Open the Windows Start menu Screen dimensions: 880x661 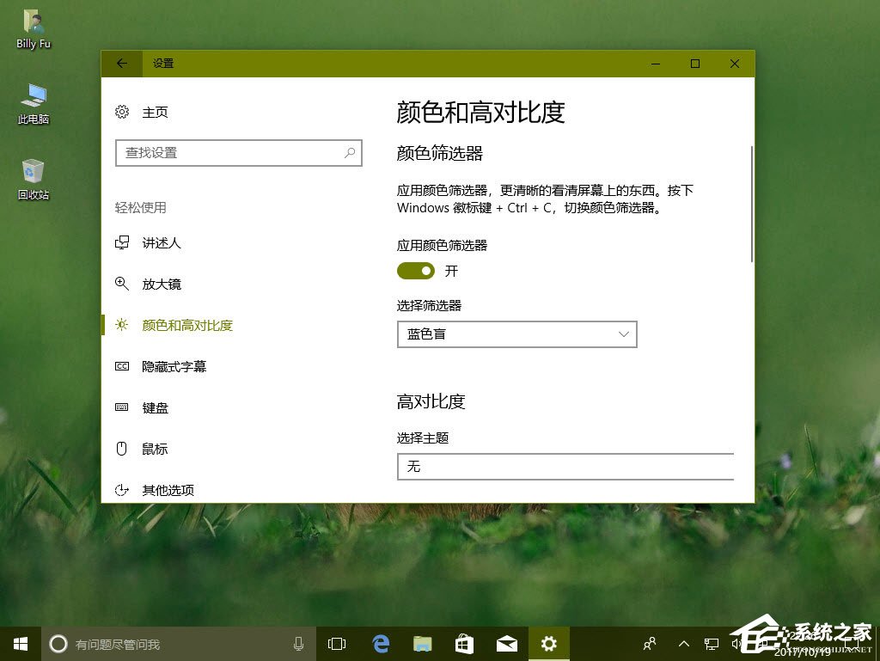click(19, 643)
